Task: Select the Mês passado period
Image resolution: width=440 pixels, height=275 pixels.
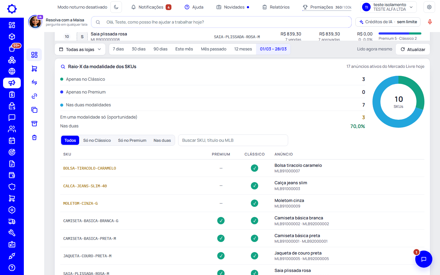Action: (x=214, y=49)
